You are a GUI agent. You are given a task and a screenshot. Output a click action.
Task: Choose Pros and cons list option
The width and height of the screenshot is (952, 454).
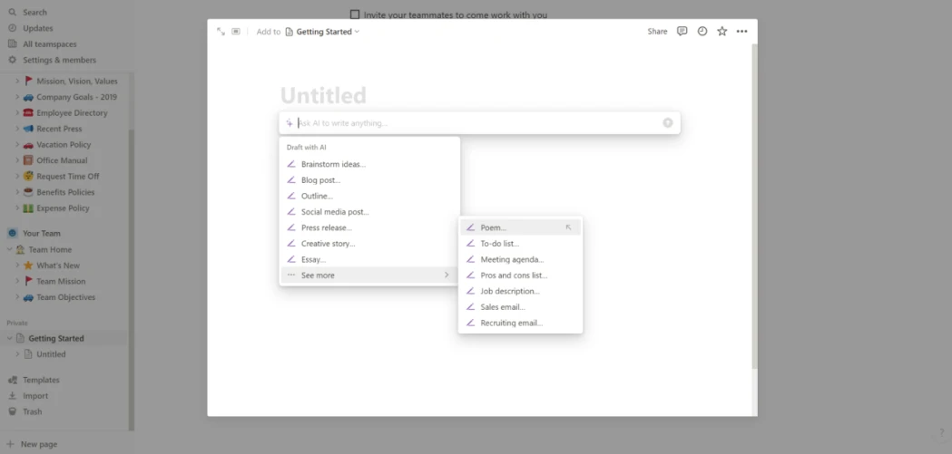click(x=520, y=275)
